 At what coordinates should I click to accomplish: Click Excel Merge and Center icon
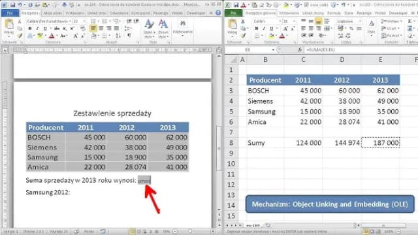click(x=327, y=28)
